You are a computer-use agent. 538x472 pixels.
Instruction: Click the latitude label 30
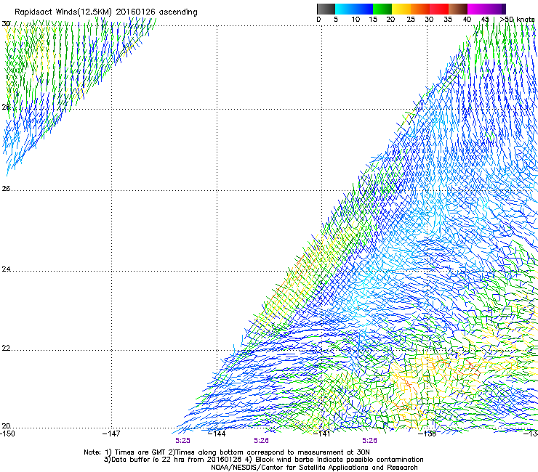coord(6,24)
